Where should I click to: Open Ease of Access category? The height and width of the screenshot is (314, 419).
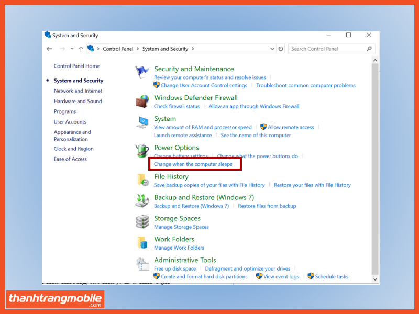tap(70, 159)
